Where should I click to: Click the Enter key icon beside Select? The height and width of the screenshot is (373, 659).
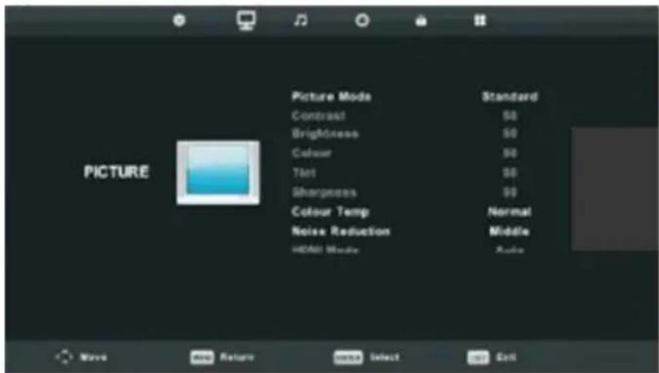[348, 358]
